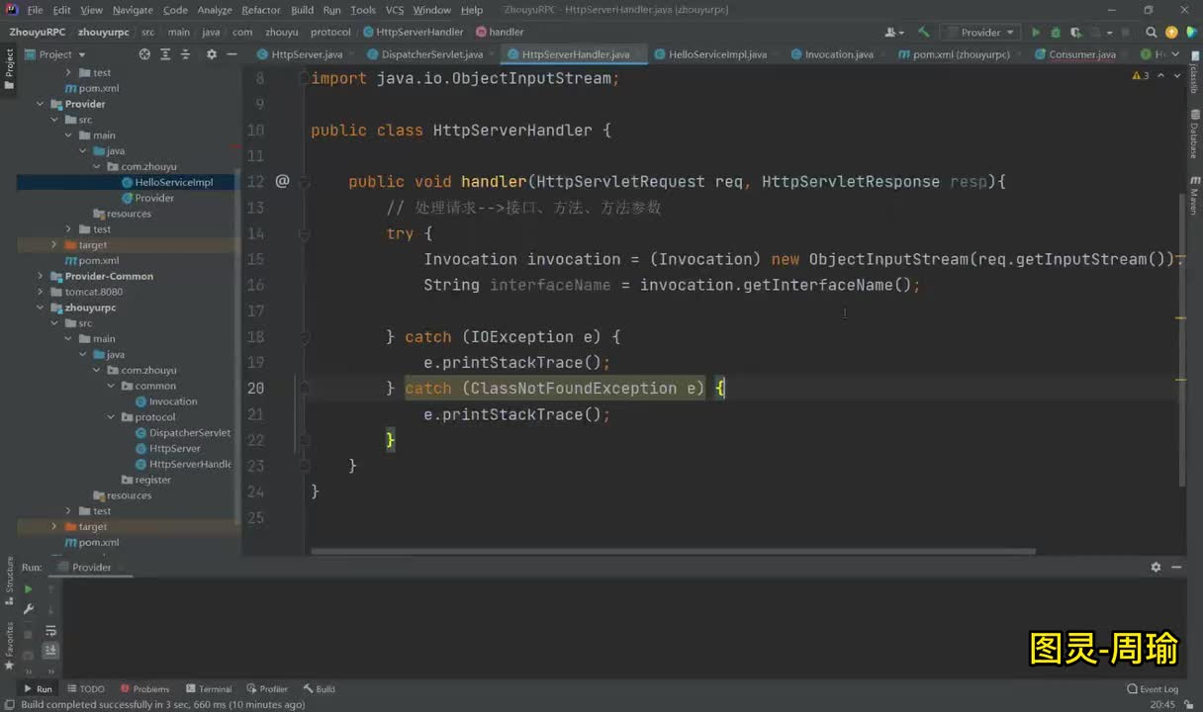Click the Project vertical tool window button
1203x712 pixels.
[9, 67]
